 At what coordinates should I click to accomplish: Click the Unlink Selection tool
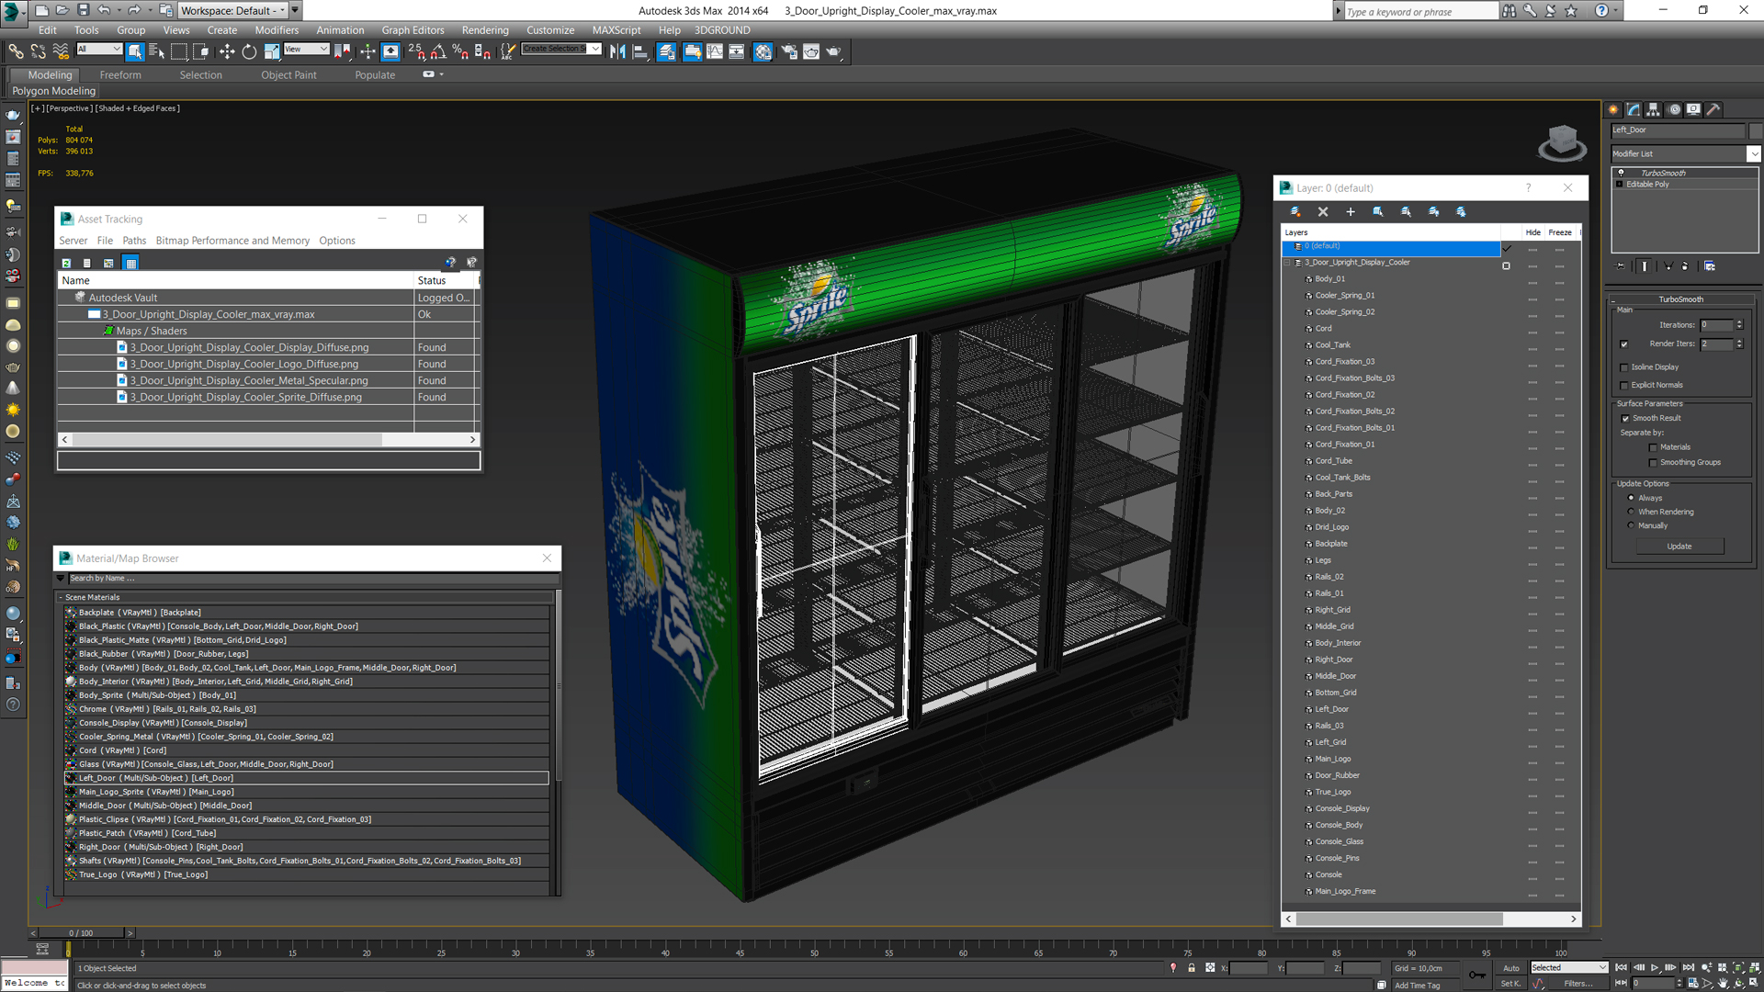[38, 51]
